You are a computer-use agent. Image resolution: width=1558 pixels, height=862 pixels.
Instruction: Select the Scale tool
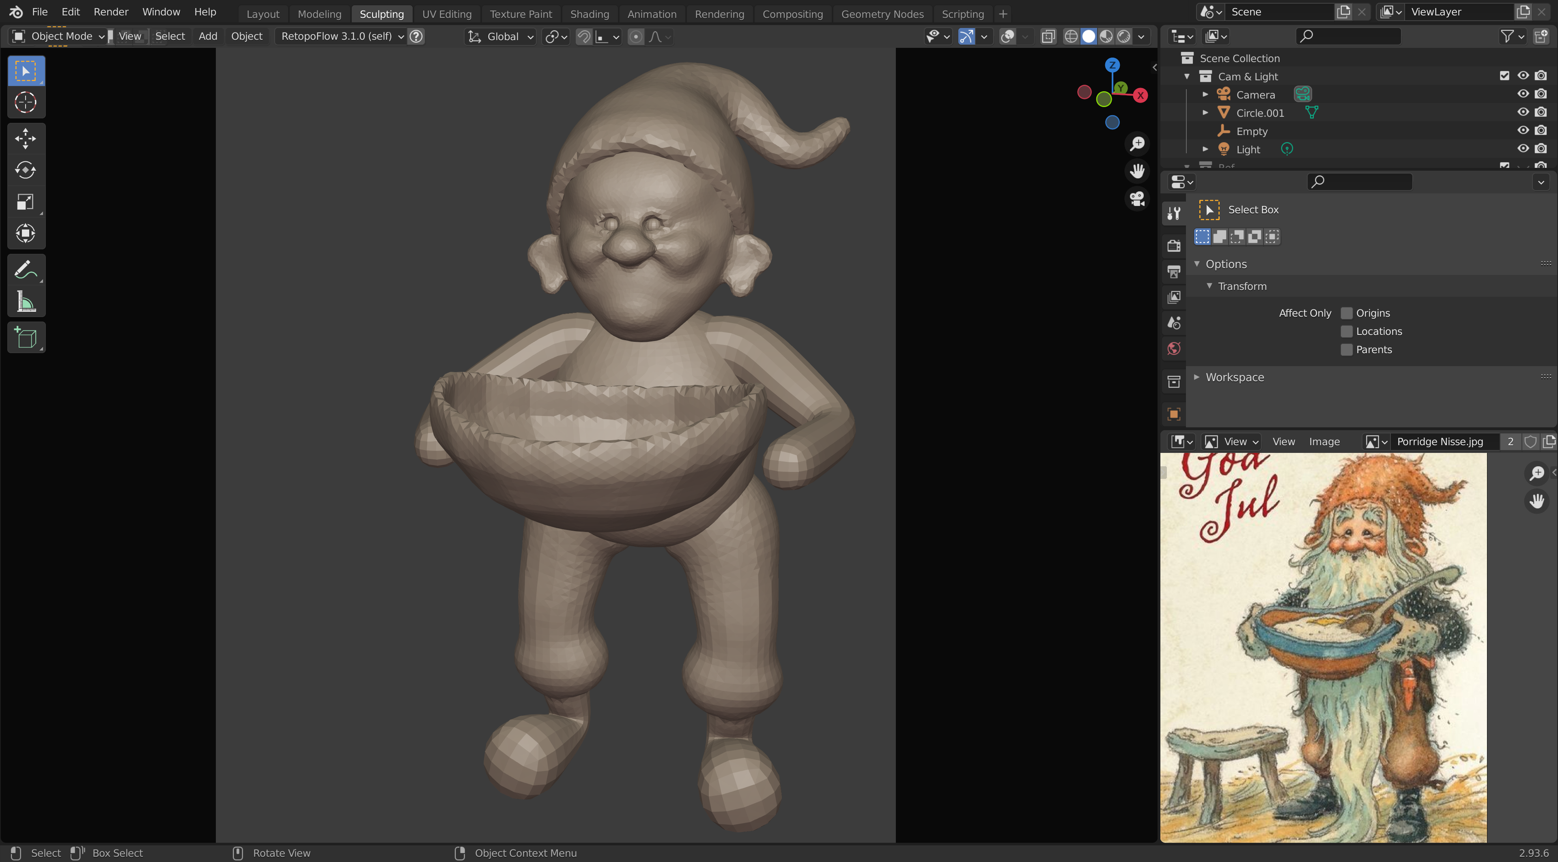coord(26,202)
